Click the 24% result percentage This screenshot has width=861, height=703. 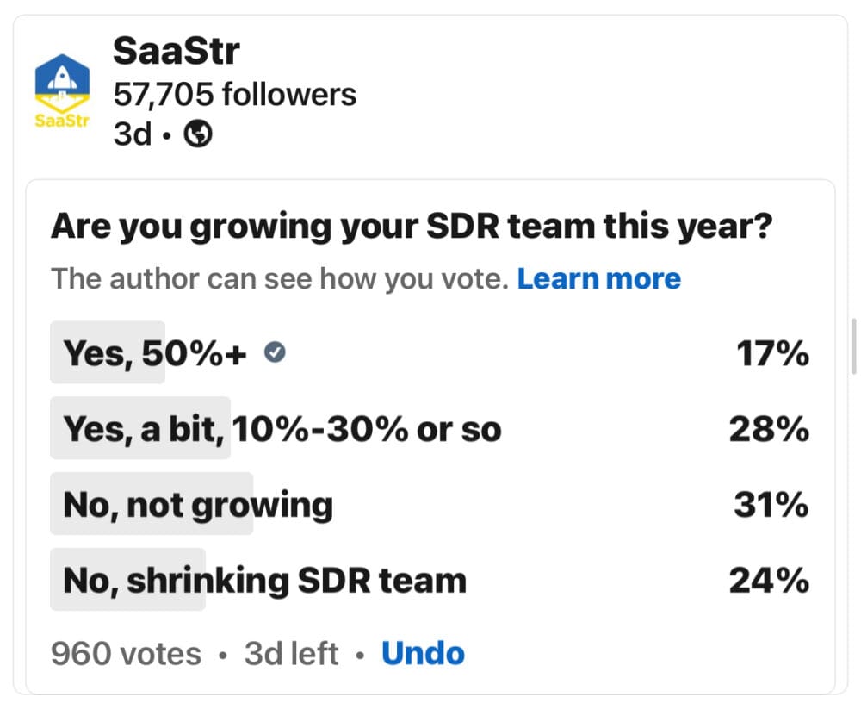pyautogui.click(x=769, y=580)
